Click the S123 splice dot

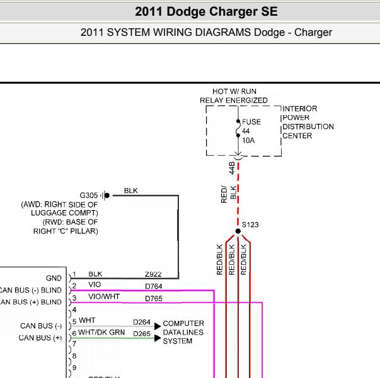click(x=238, y=231)
